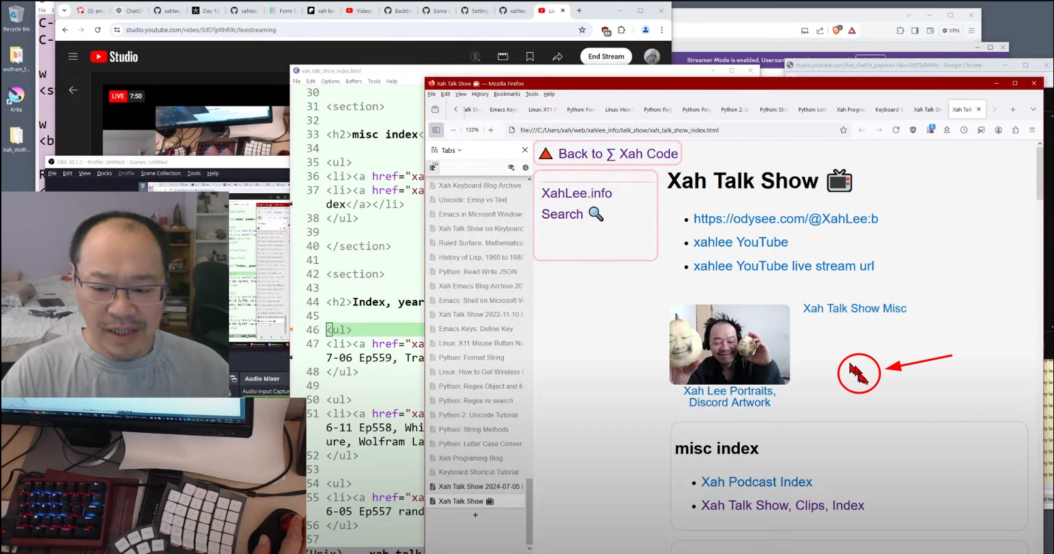
Task: Switch to Emacs Keys Firefox tab
Action: 503,109
